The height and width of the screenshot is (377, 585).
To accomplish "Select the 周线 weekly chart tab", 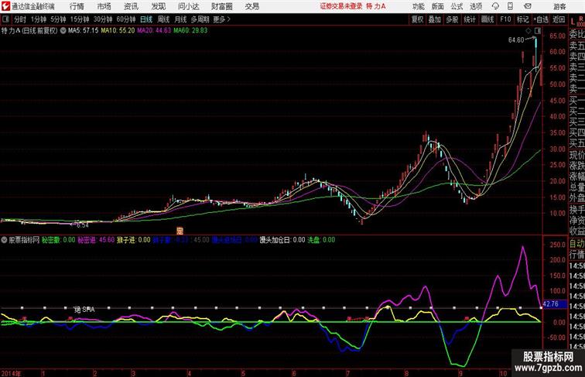I will pos(163,19).
